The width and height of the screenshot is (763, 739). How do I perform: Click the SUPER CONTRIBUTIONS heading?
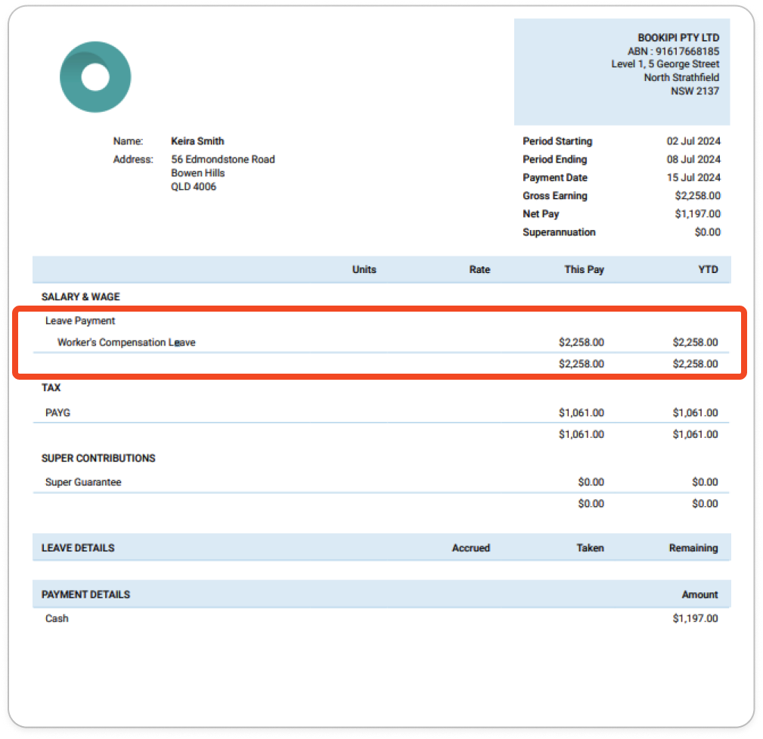point(98,458)
